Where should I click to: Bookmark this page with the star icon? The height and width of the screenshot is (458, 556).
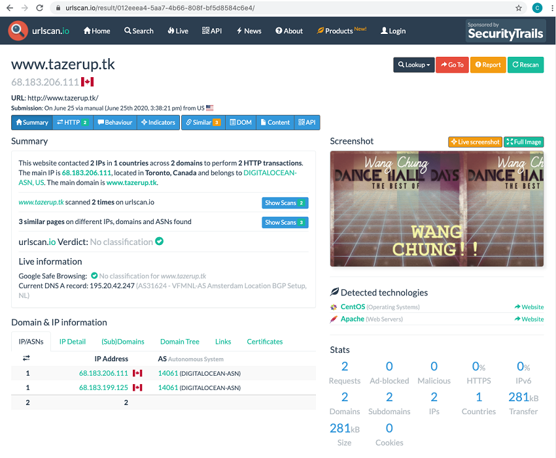(519, 8)
